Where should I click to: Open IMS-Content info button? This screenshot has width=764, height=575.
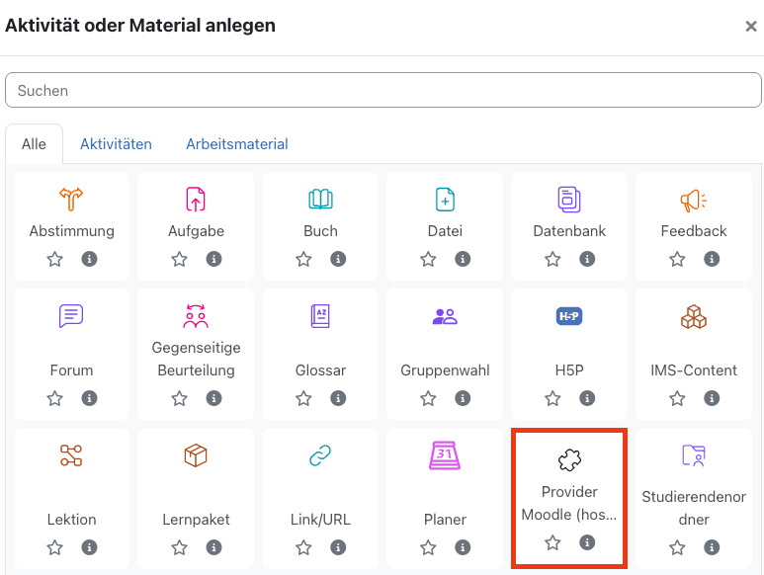tap(712, 398)
